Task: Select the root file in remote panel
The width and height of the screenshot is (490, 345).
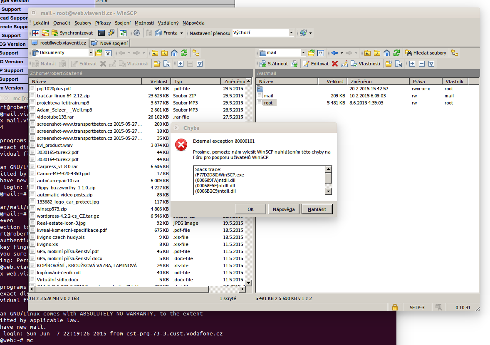Action: coord(268,103)
